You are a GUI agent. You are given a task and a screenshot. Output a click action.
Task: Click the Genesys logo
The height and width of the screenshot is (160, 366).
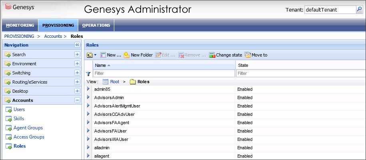(x=20, y=6)
